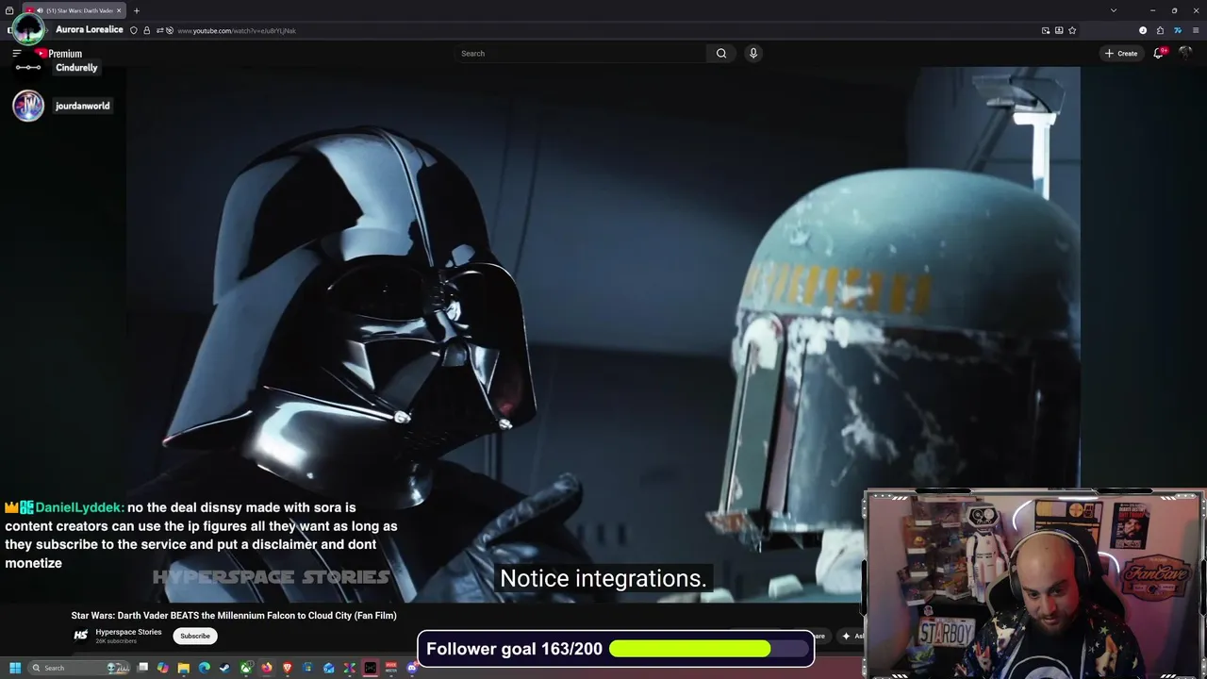
Task: Open Task View on the taskbar
Action: coord(142,668)
